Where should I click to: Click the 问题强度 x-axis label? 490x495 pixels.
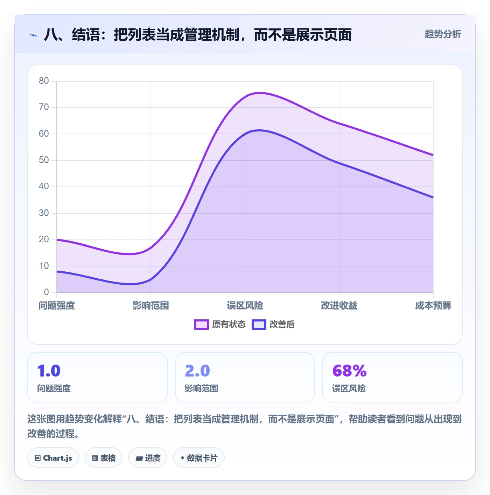[x=57, y=306]
